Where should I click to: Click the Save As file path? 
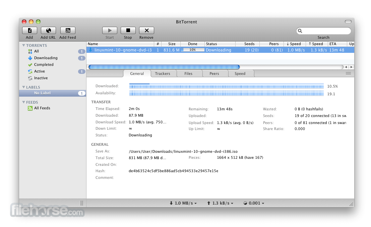click(x=183, y=151)
